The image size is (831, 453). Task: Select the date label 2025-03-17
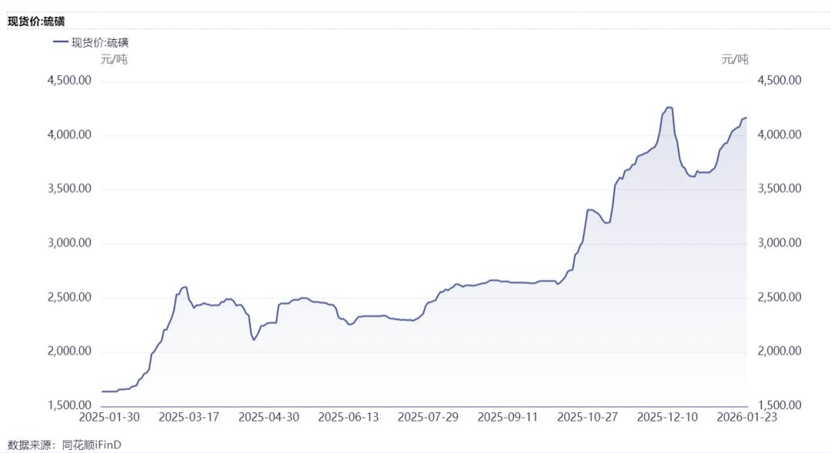click(189, 418)
